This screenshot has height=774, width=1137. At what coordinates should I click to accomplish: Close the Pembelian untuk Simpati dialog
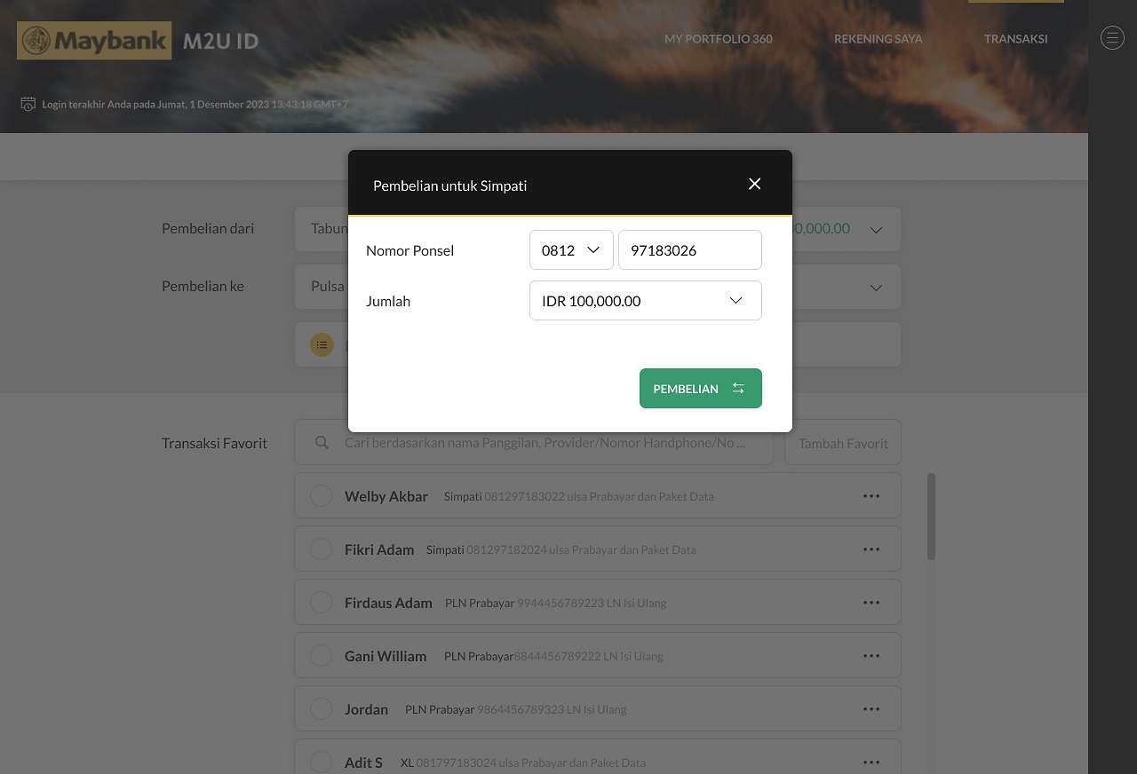point(755,184)
